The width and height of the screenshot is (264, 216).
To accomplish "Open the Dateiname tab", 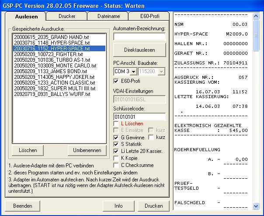I will [x=108, y=16].
